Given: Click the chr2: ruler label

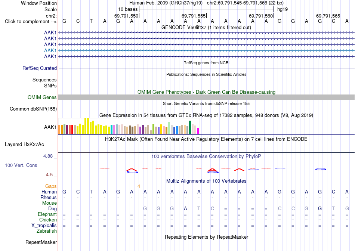Looking at the screenshot, I should pyautogui.click(x=52, y=16).
